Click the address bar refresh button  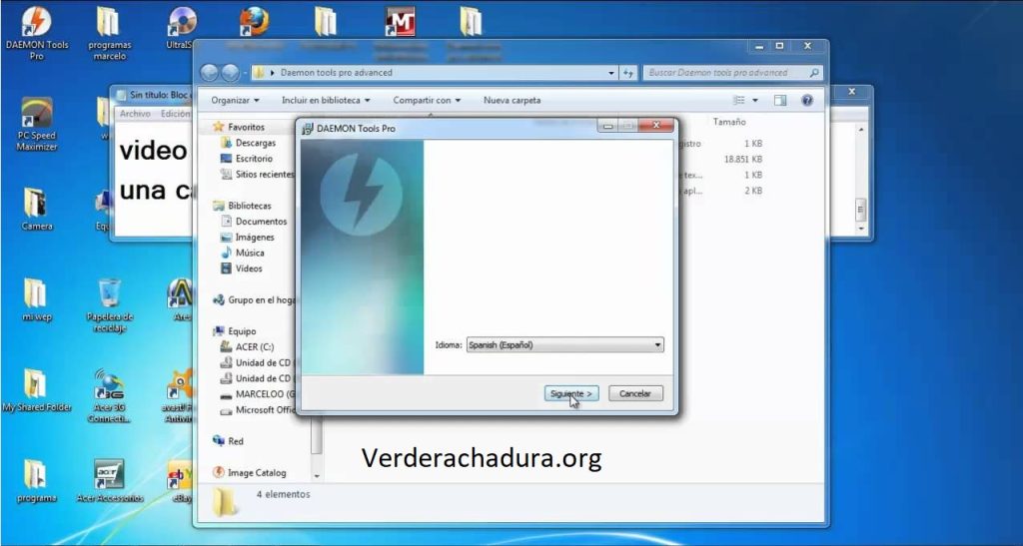pyautogui.click(x=627, y=73)
